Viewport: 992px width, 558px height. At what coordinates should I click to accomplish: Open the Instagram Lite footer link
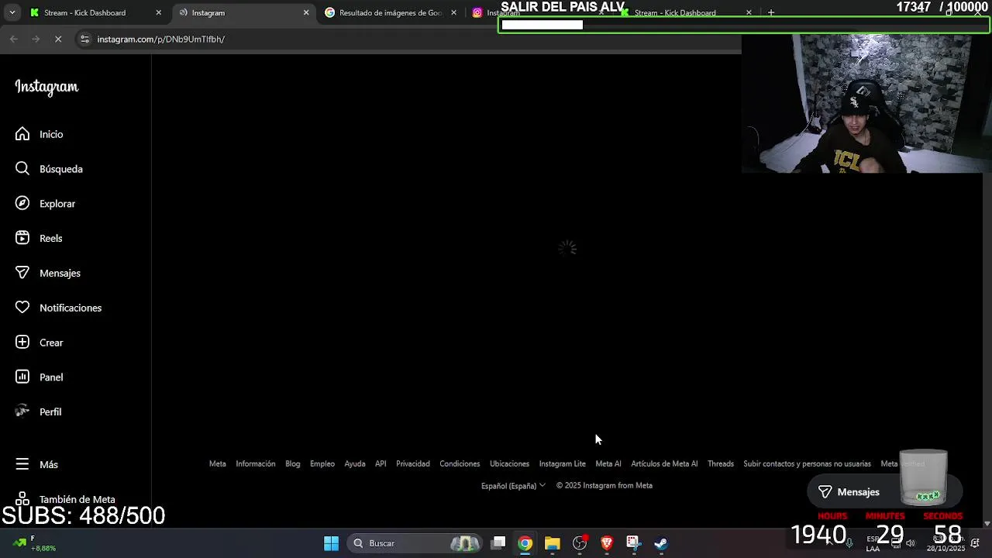[x=563, y=464]
